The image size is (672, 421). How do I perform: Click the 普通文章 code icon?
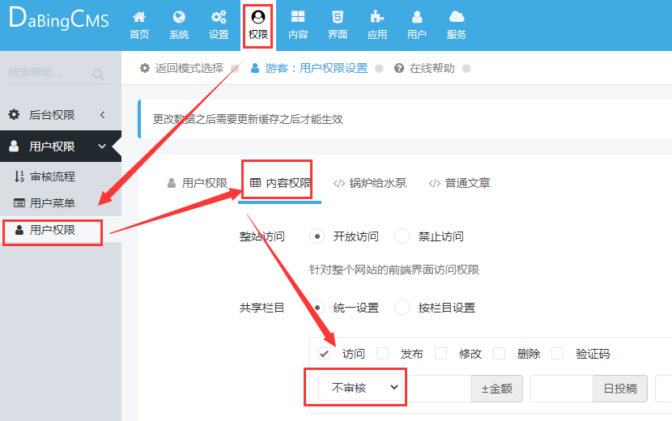[x=435, y=184]
